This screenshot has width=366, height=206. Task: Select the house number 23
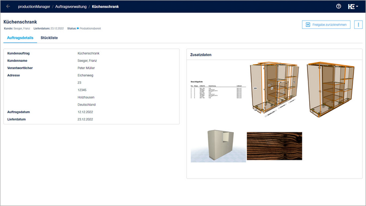coord(79,83)
